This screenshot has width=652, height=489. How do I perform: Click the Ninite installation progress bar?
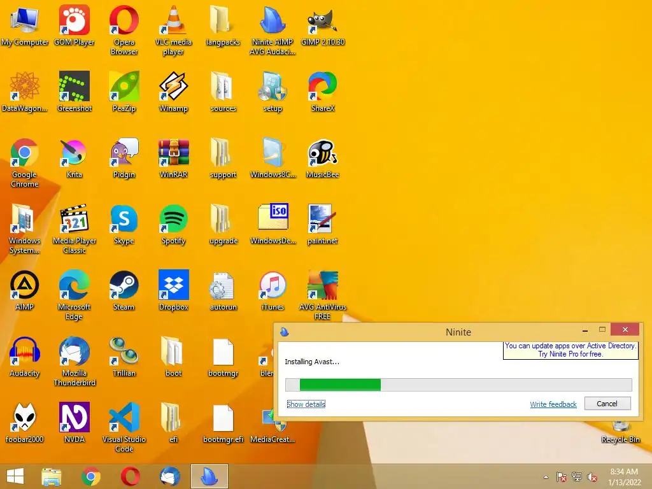[458, 385]
